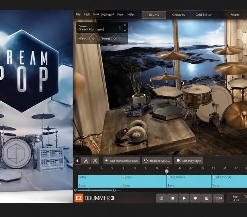Toggle the Bleed Off button
This screenshot has width=247, height=217.
pos(115,38)
